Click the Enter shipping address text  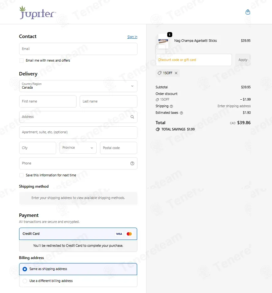[x=234, y=106]
